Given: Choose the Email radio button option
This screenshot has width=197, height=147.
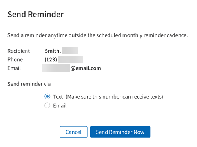Looking at the screenshot, I should click(47, 105).
